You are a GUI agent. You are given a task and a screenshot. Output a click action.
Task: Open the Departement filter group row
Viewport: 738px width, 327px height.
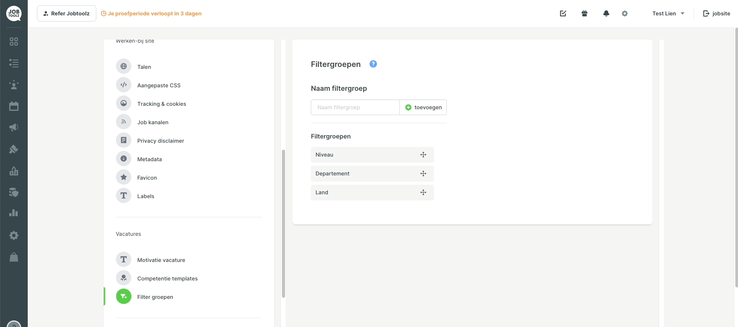pyautogui.click(x=372, y=174)
